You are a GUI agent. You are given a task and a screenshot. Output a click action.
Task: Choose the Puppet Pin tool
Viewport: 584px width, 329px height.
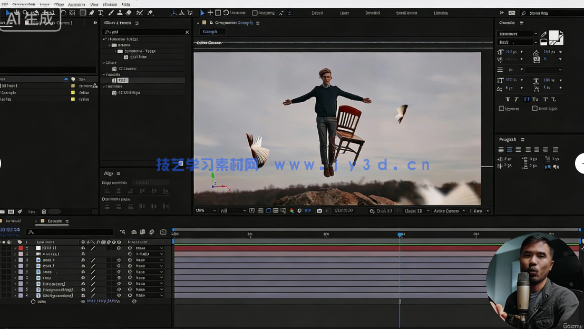click(150, 13)
